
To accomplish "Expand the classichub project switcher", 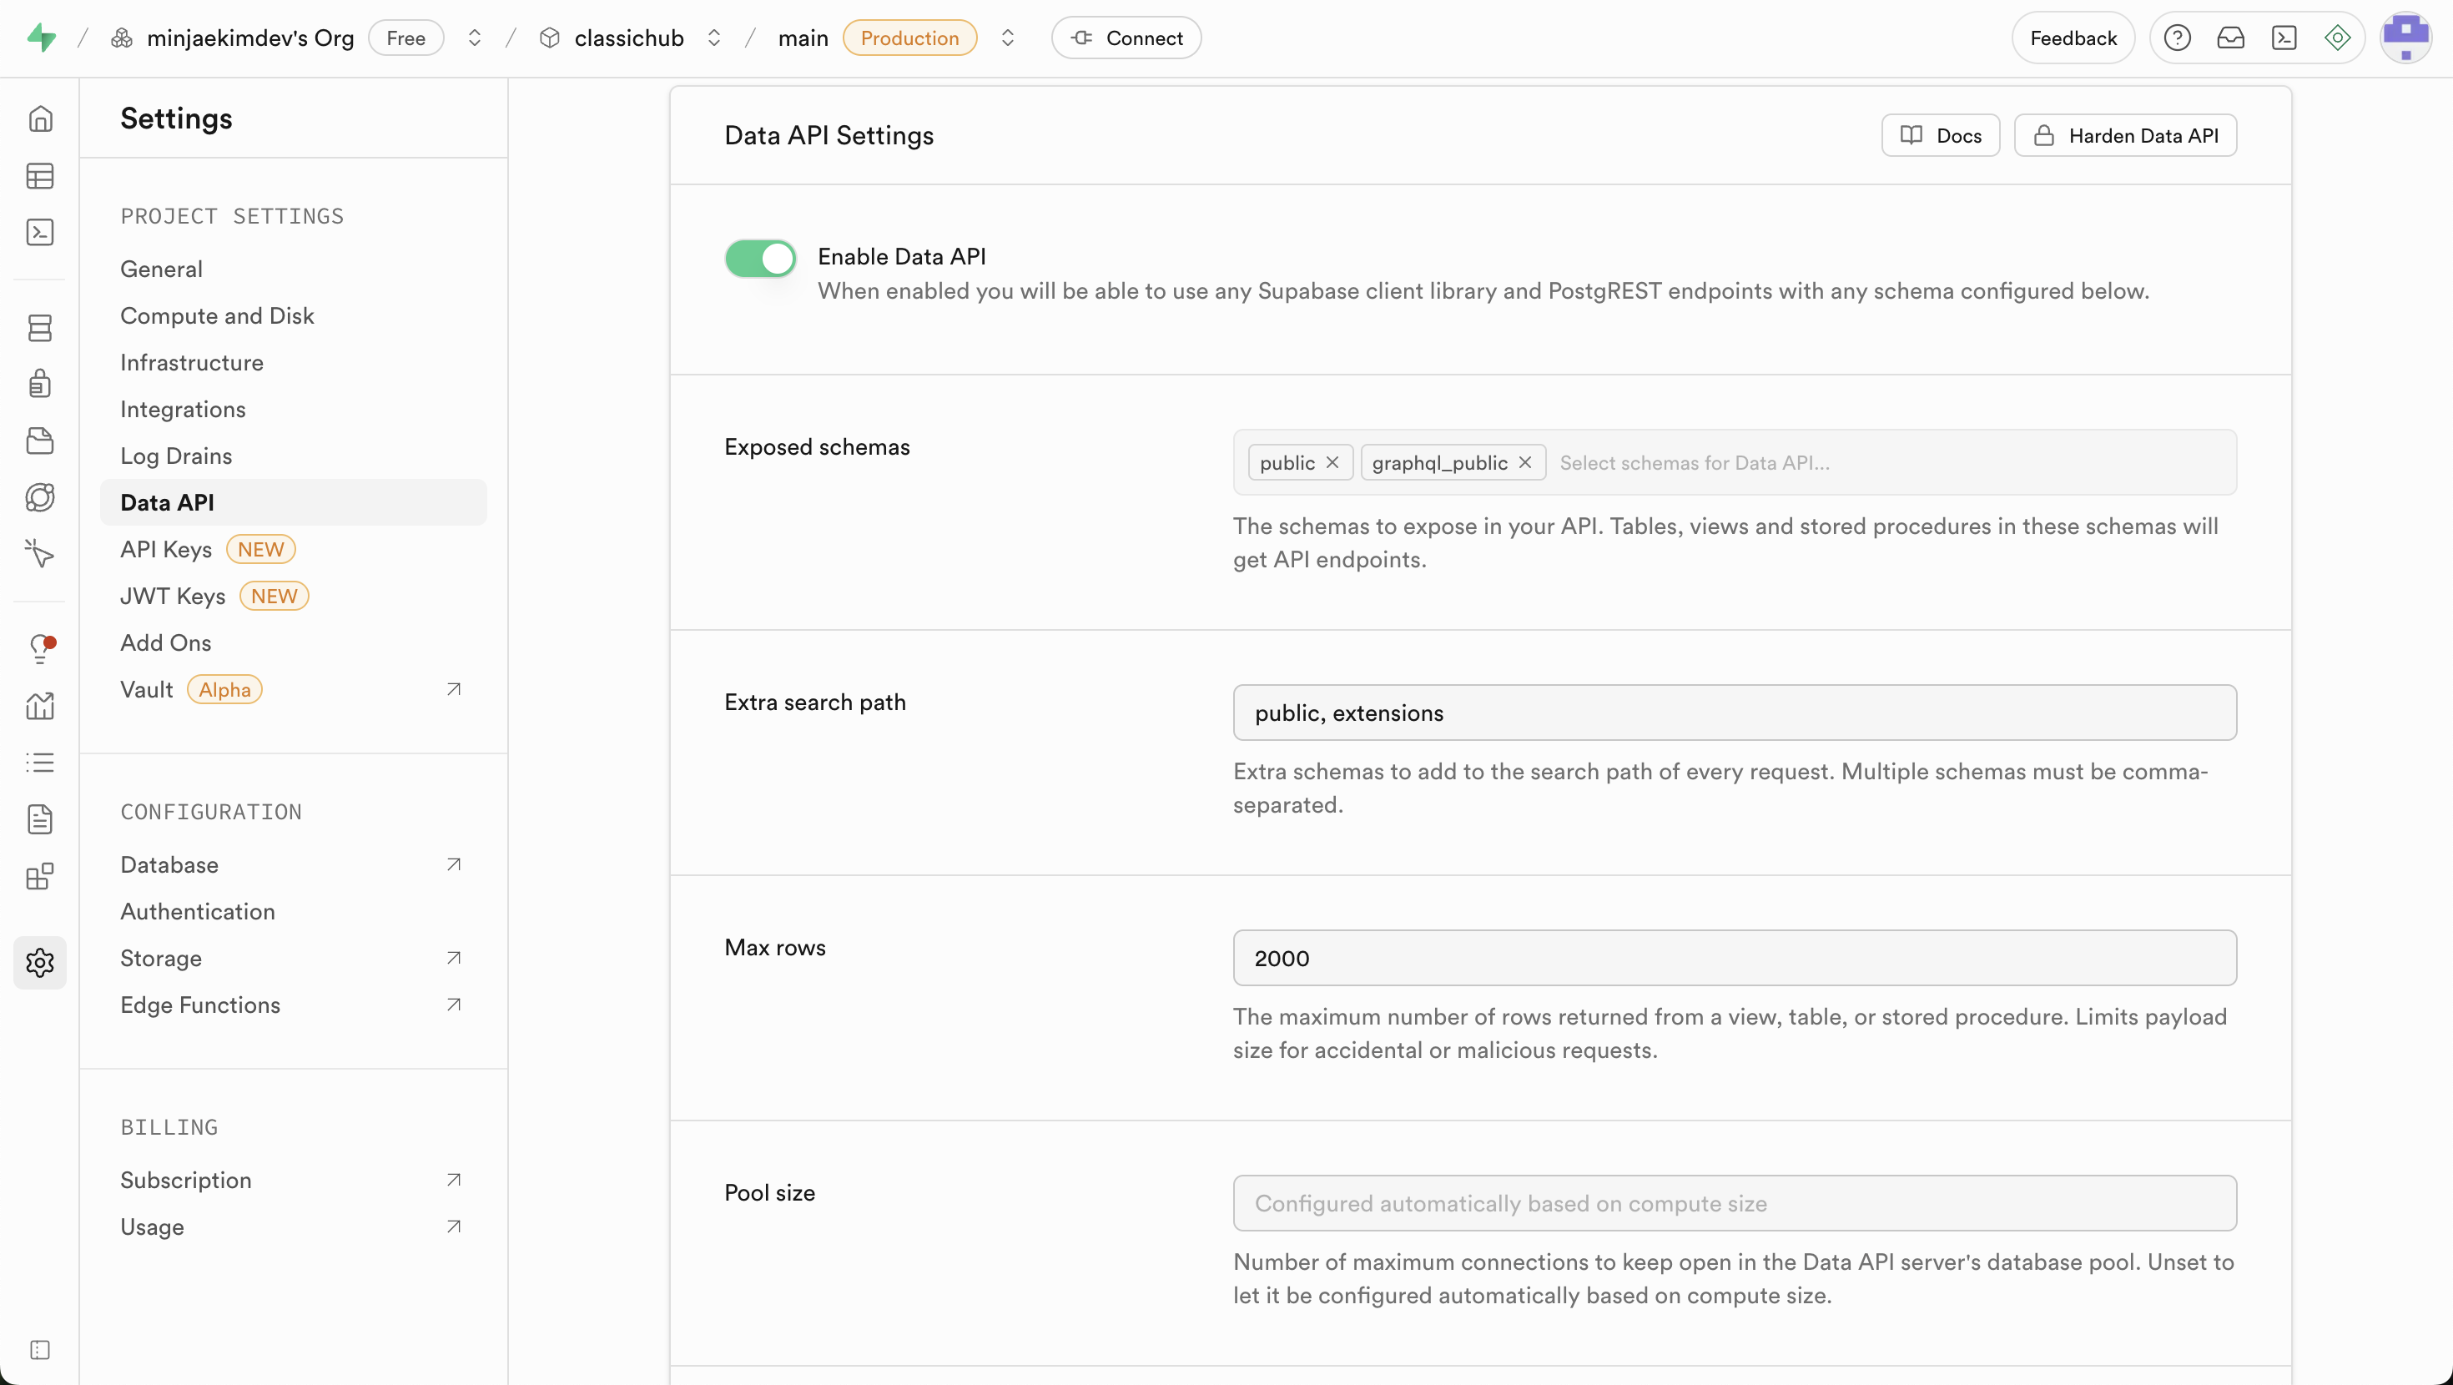I will pyautogui.click(x=713, y=38).
